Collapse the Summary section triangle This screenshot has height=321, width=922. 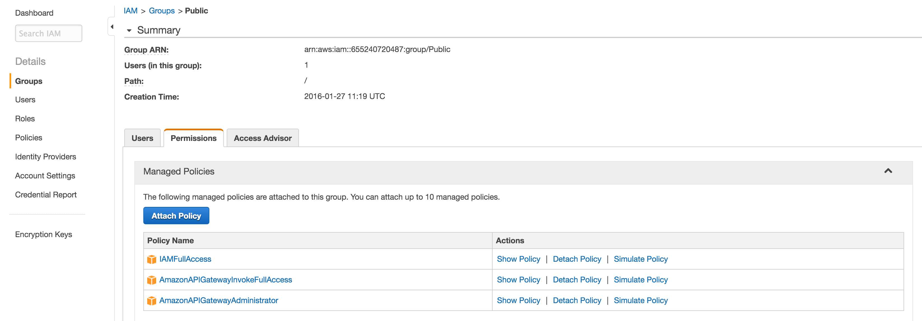pos(130,30)
